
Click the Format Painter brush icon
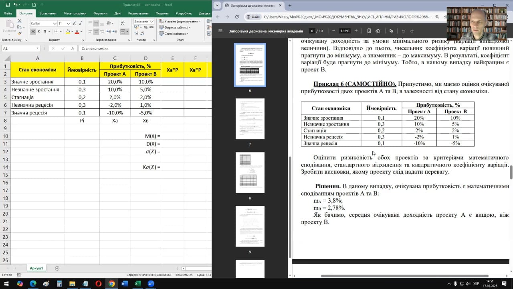pos(20,34)
